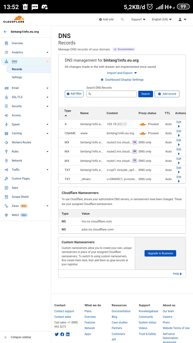Expand the Analytics sidebar section

[47, 53]
